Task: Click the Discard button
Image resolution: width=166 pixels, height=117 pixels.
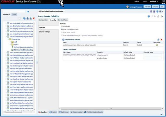Action: 155,7
